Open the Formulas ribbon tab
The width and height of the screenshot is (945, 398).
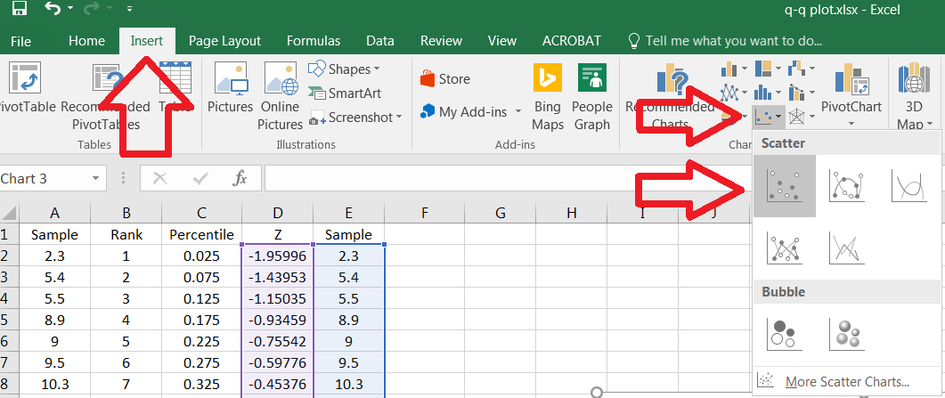click(x=313, y=41)
